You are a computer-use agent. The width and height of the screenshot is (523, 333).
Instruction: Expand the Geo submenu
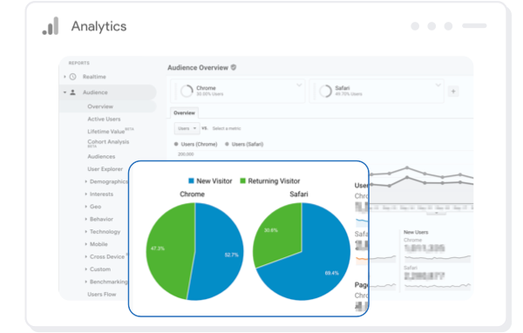pos(85,207)
